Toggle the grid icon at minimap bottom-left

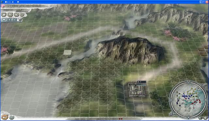[171, 114]
